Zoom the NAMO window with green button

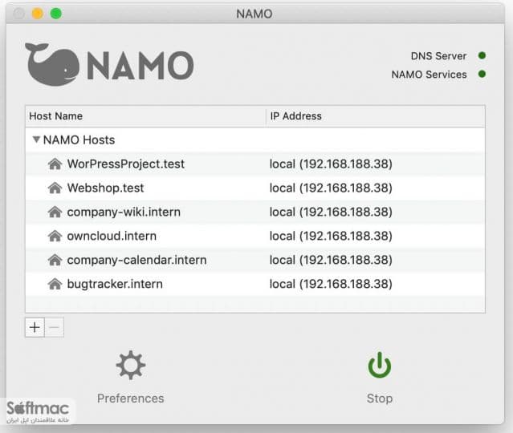click(56, 14)
